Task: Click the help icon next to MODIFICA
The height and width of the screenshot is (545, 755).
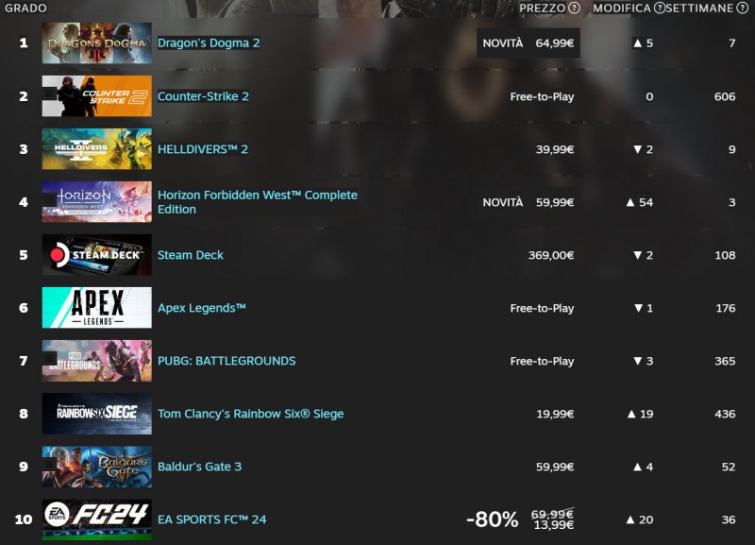Action: (659, 9)
